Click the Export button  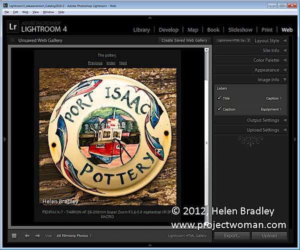pos(232,235)
